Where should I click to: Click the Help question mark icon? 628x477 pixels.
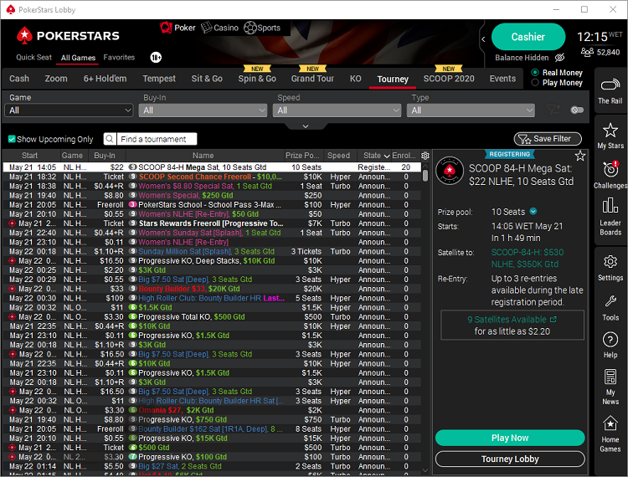[610, 344]
